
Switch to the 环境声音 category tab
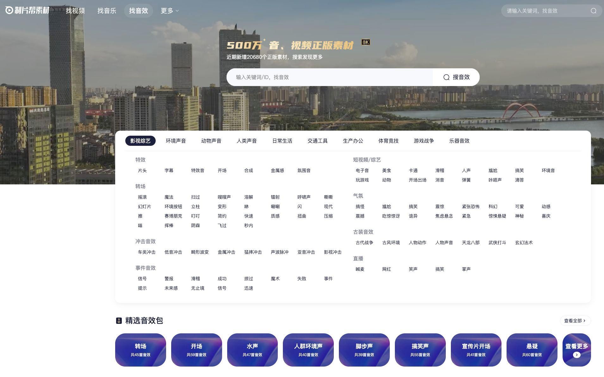(x=176, y=141)
